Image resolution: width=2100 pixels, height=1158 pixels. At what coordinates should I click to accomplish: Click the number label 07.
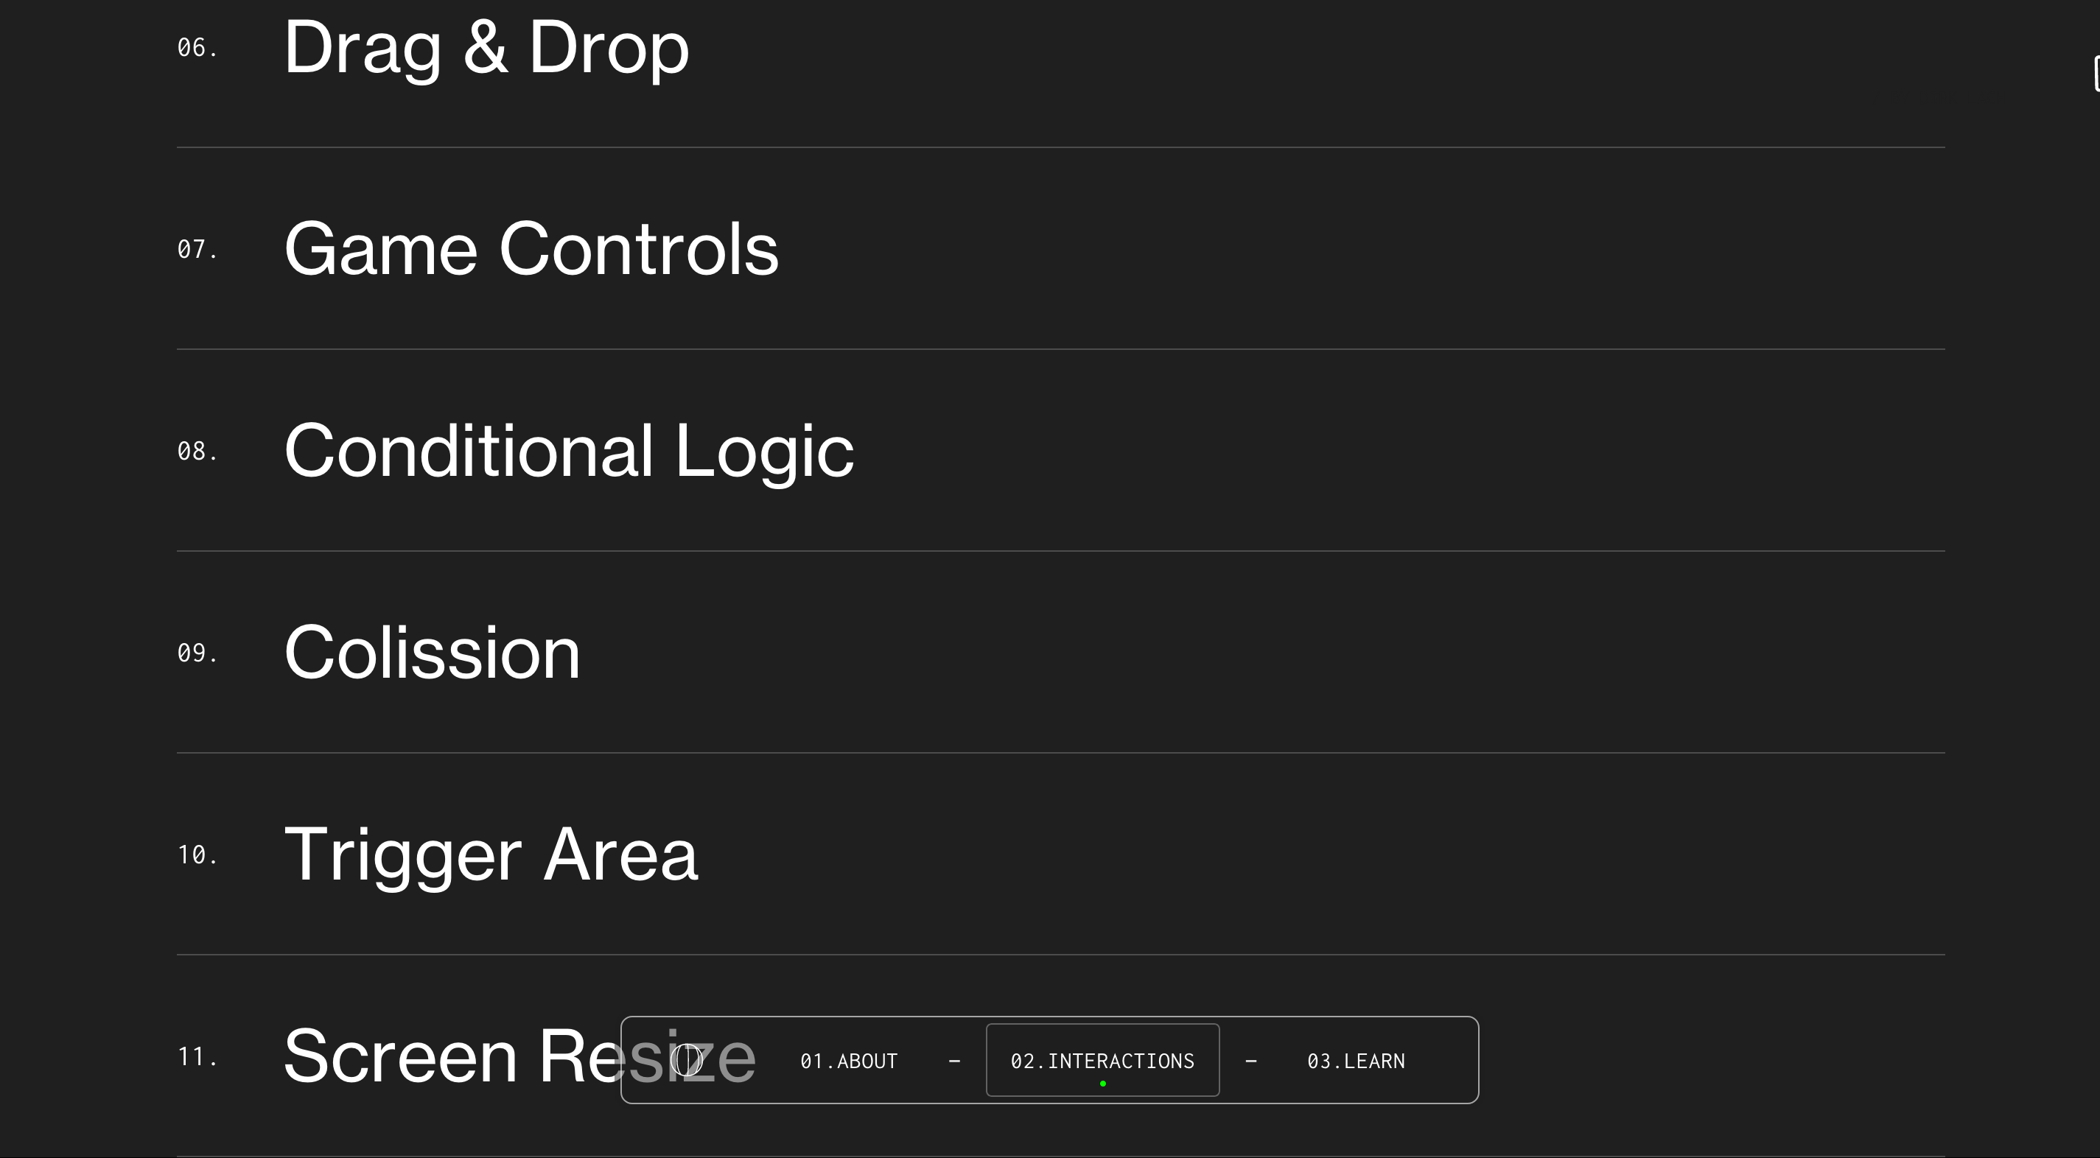coord(197,250)
